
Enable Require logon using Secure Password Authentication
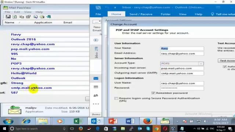coord(116,98)
